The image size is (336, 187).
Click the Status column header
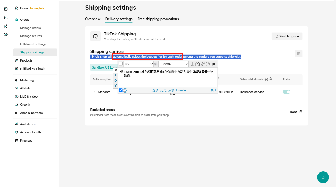click(x=287, y=80)
